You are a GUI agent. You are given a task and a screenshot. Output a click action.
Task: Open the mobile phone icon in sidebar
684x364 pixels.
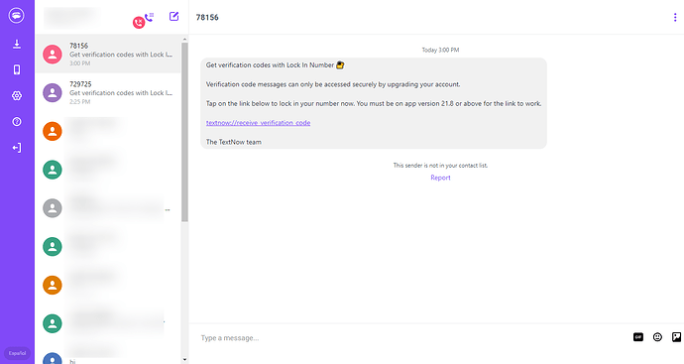[17, 69]
